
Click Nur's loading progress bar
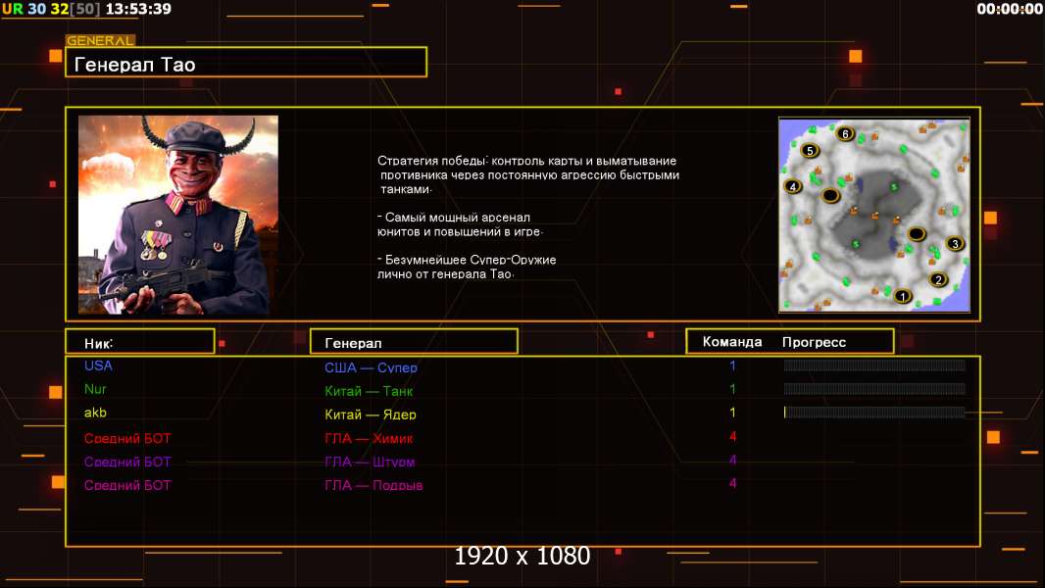874,389
